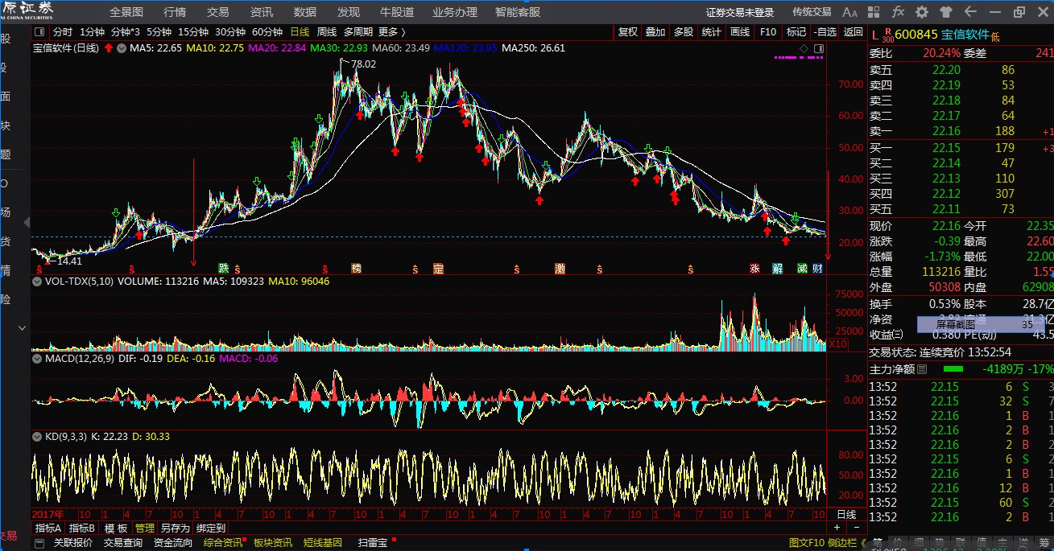This screenshot has width=1054, height=551.
Task: Open the four-square layout grid icon
Action: point(874,12)
